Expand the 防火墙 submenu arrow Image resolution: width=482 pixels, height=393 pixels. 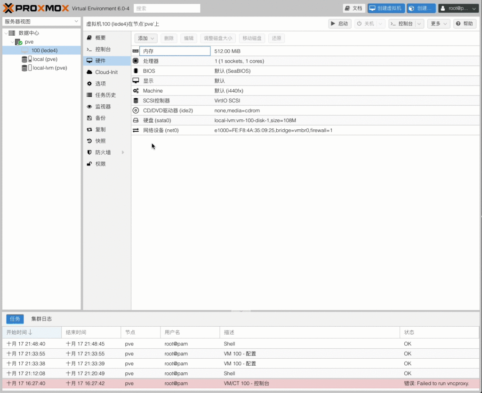pyautogui.click(x=123, y=152)
